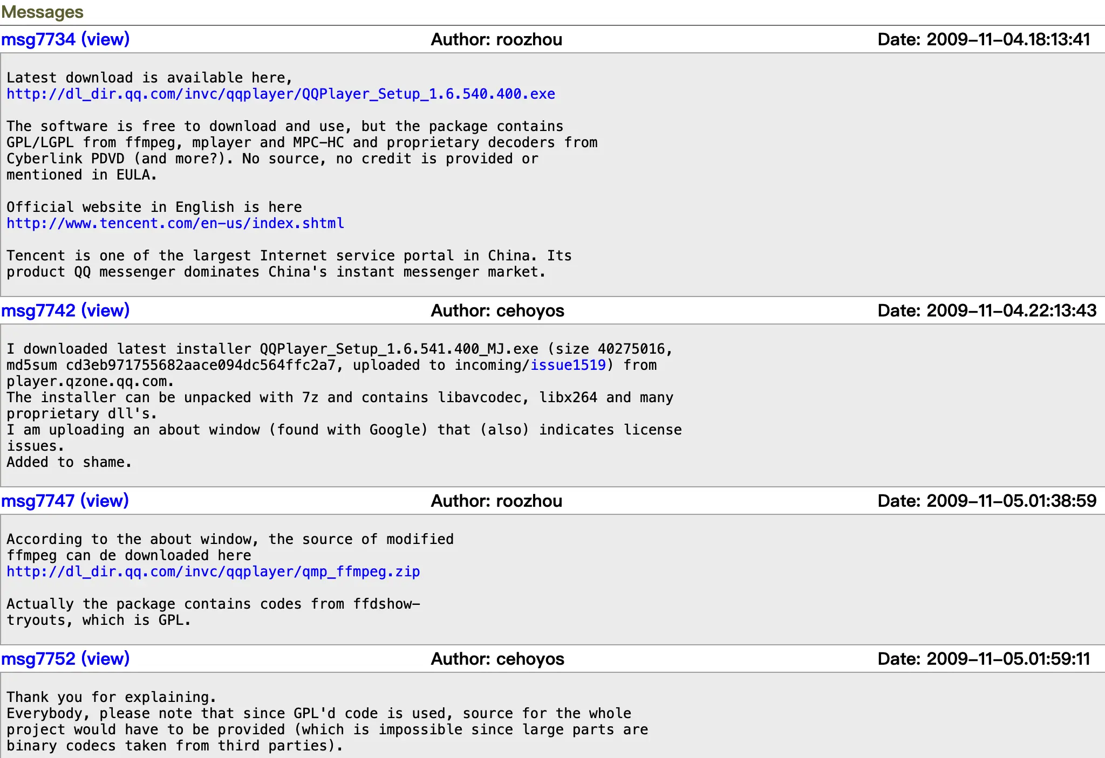Click Date 2009-11-05.01:59:11
Viewport: 1105px width, 758px height.
(x=984, y=659)
